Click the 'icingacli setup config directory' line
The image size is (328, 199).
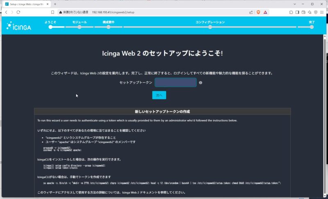click(x=74, y=165)
